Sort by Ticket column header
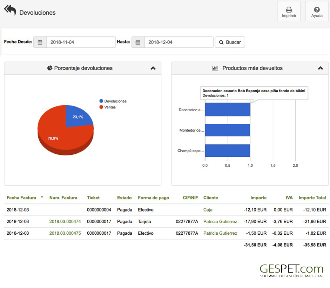Image resolution: width=330 pixels, height=288 pixels. (x=93, y=198)
